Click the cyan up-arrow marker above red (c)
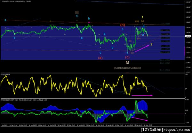The height and width of the screenshot is (133, 192). (x=127, y=53)
